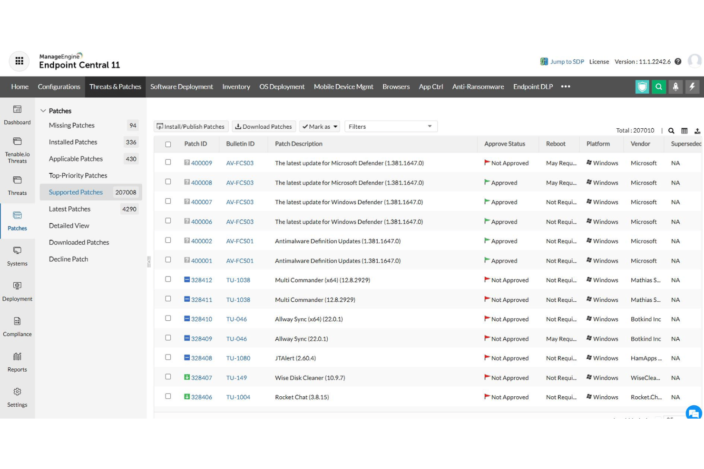Check the box for patch 328412

[168, 279]
